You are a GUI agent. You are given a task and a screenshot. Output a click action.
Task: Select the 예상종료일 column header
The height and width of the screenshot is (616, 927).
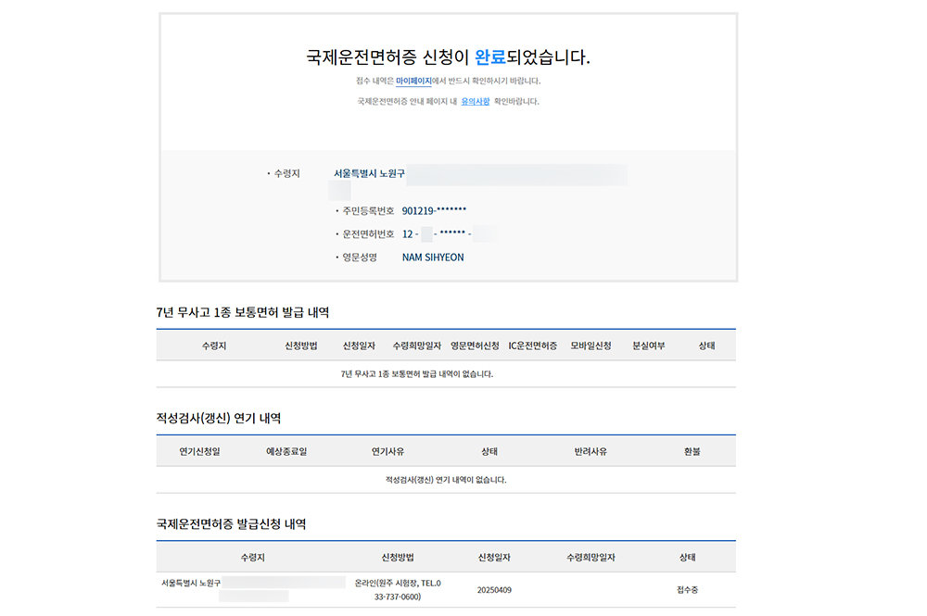286,452
